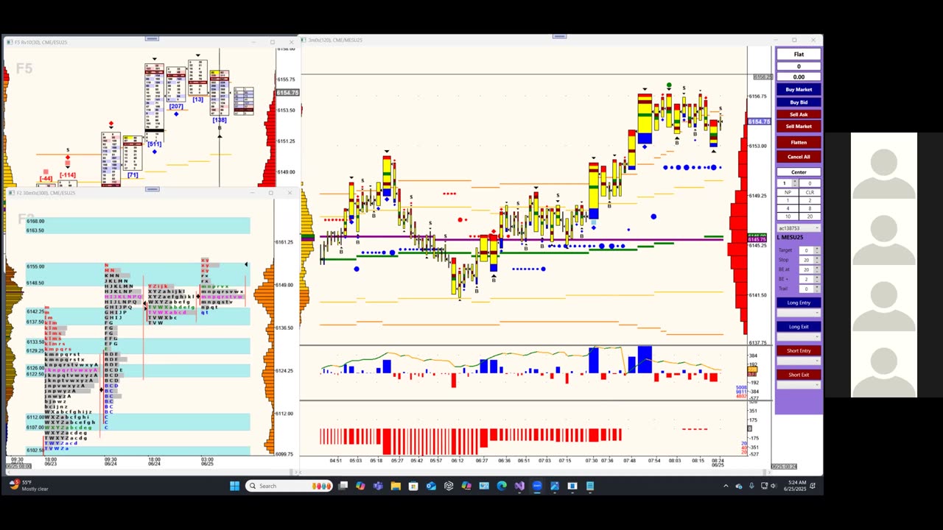Open Visual Studio from the taskbar
The image size is (943, 530).
pyautogui.click(x=519, y=486)
